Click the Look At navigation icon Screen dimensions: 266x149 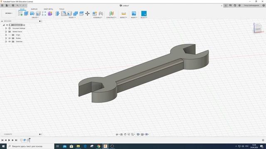[121, 135]
